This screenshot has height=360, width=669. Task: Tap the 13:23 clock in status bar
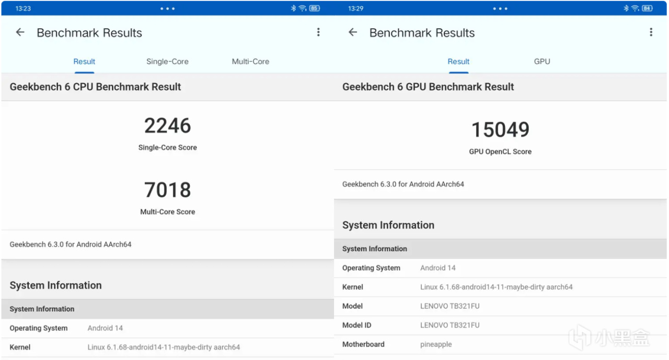click(23, 8)
